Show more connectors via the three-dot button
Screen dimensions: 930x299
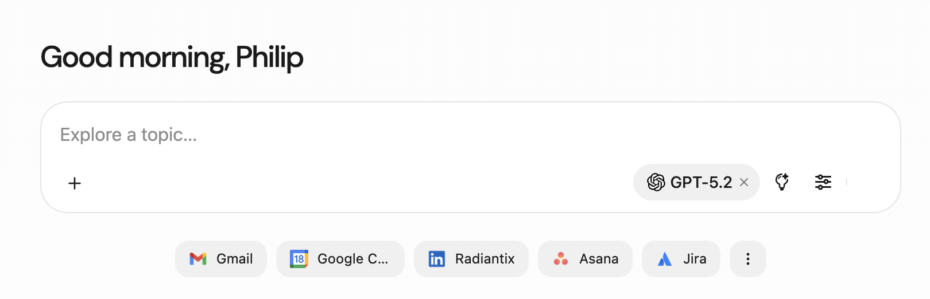tap(747, 259)
